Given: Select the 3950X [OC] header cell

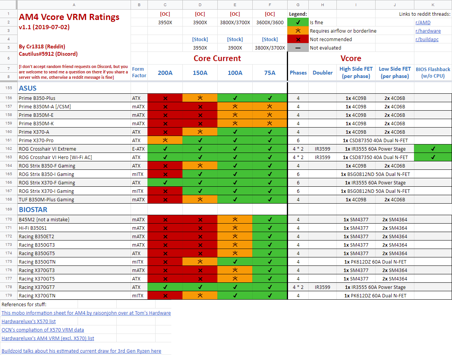Looking at the screenshot, I should click(x=165, y=23).
